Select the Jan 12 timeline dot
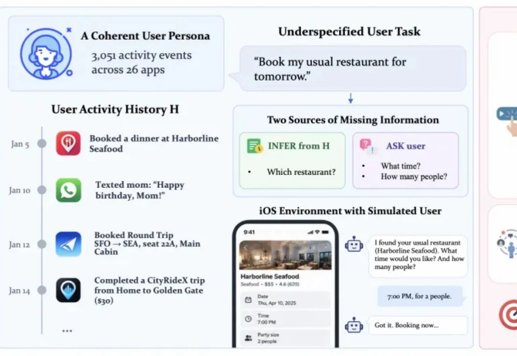517x356 pixels. (42, 244)
